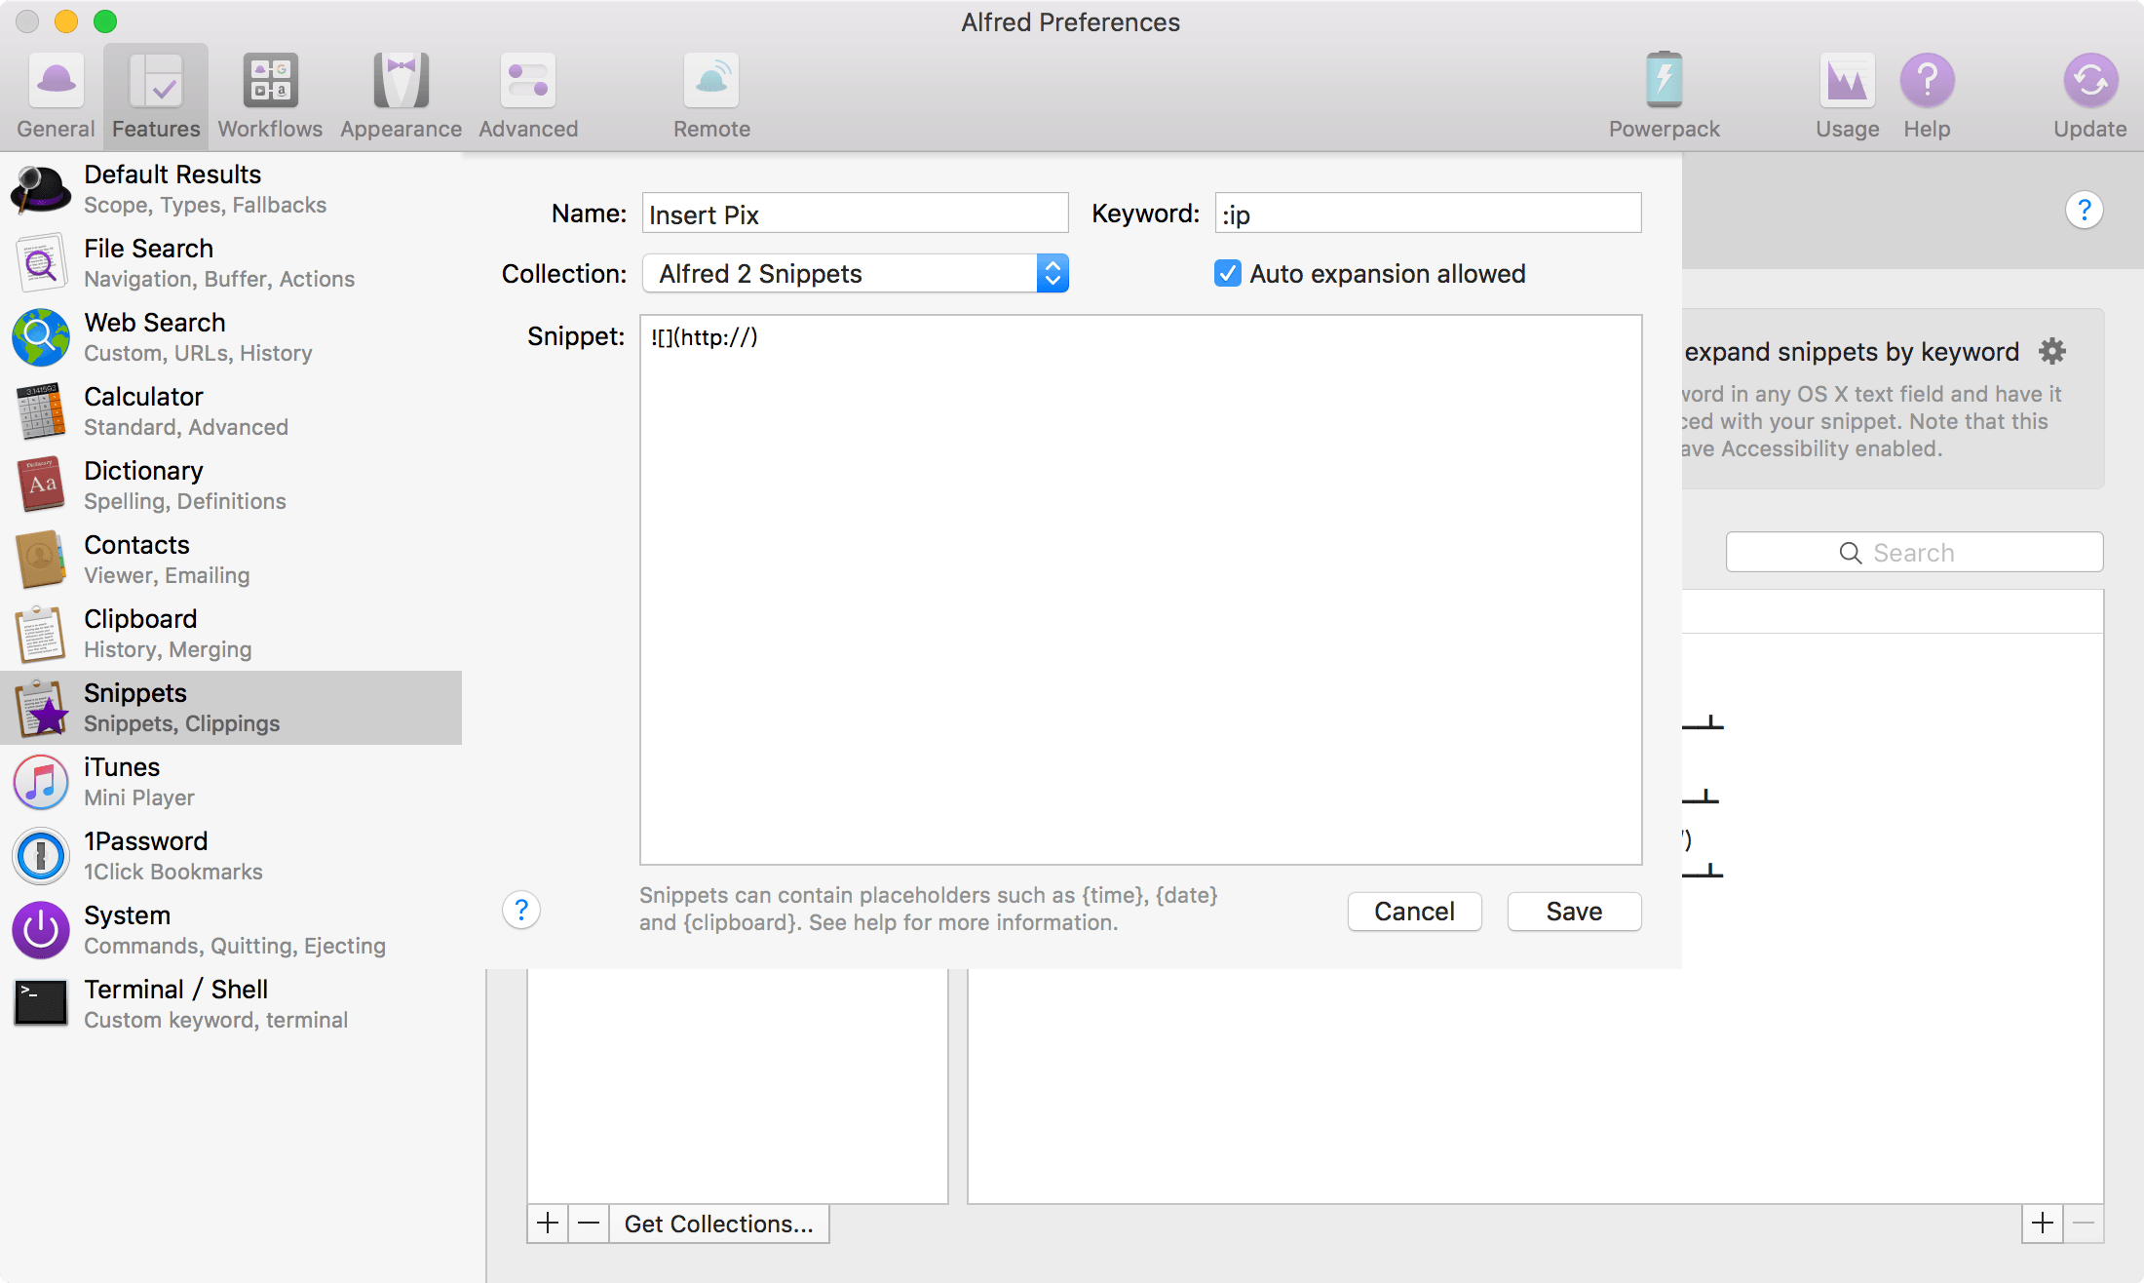2144x1283 pixels.
Task: Open snippet expansion gear settings
Action: (x=2052, y=351)
